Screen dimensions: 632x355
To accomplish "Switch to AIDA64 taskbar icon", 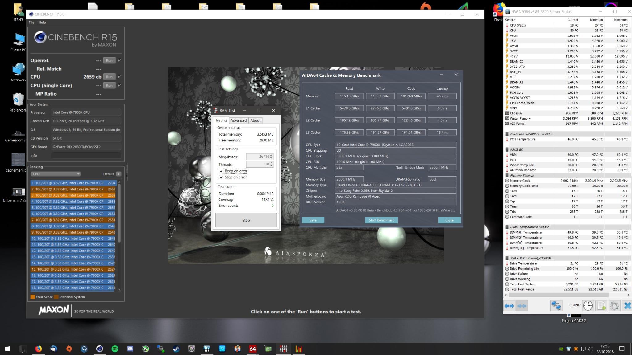I will point(253,349).
